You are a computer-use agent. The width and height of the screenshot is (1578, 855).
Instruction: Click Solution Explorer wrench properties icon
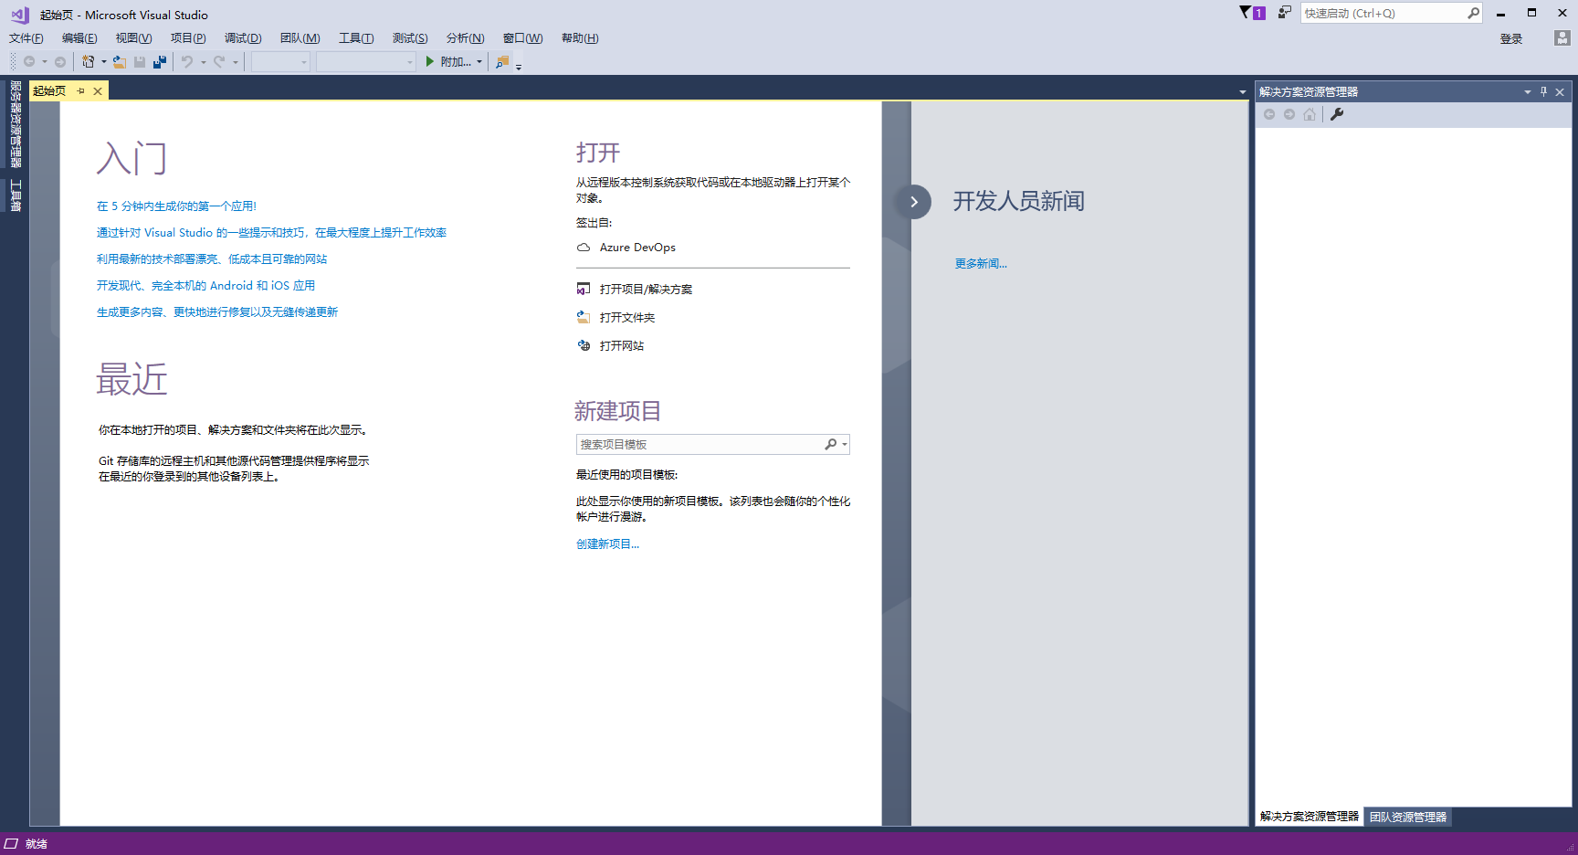click(x=1337, y=114)
